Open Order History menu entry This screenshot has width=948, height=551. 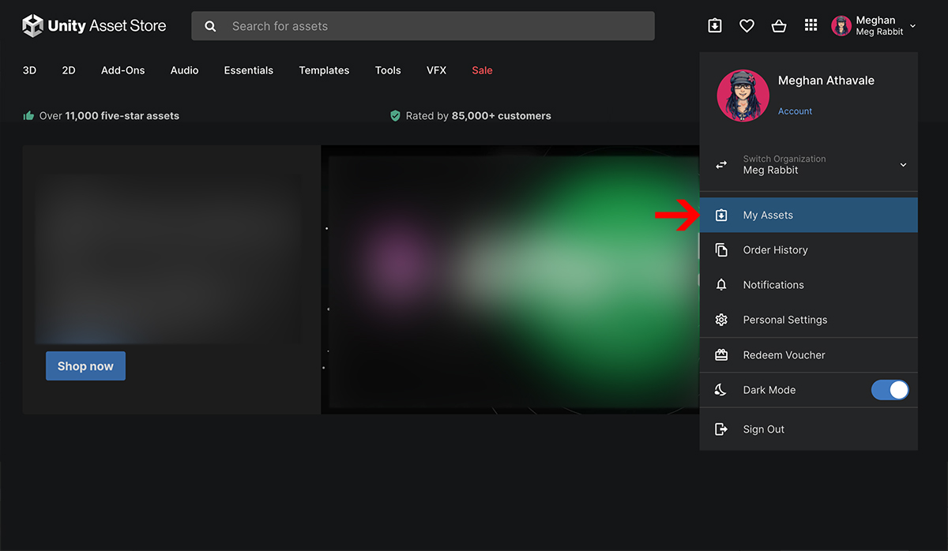[775, 250]
